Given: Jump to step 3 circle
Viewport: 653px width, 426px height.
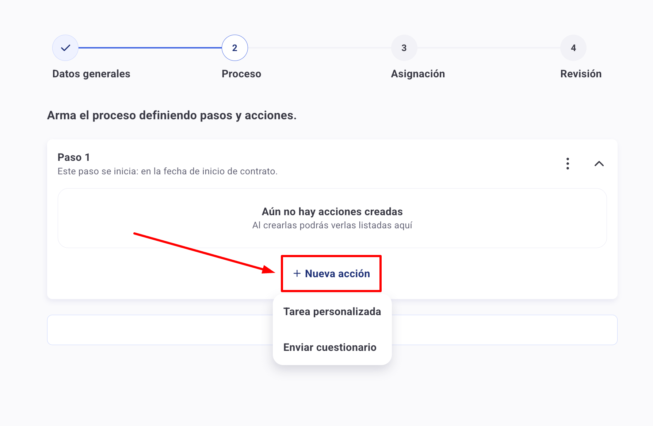Looking at the screenshot, I should 404,48.
